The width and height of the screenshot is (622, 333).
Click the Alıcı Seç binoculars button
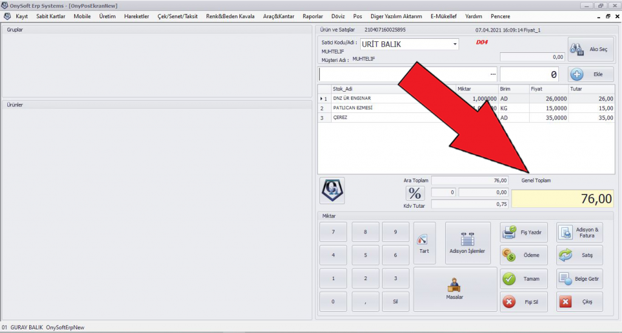(x=590, y=49)
